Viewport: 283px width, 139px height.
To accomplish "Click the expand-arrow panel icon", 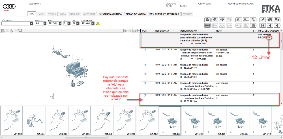I will [x=138, y=31].
